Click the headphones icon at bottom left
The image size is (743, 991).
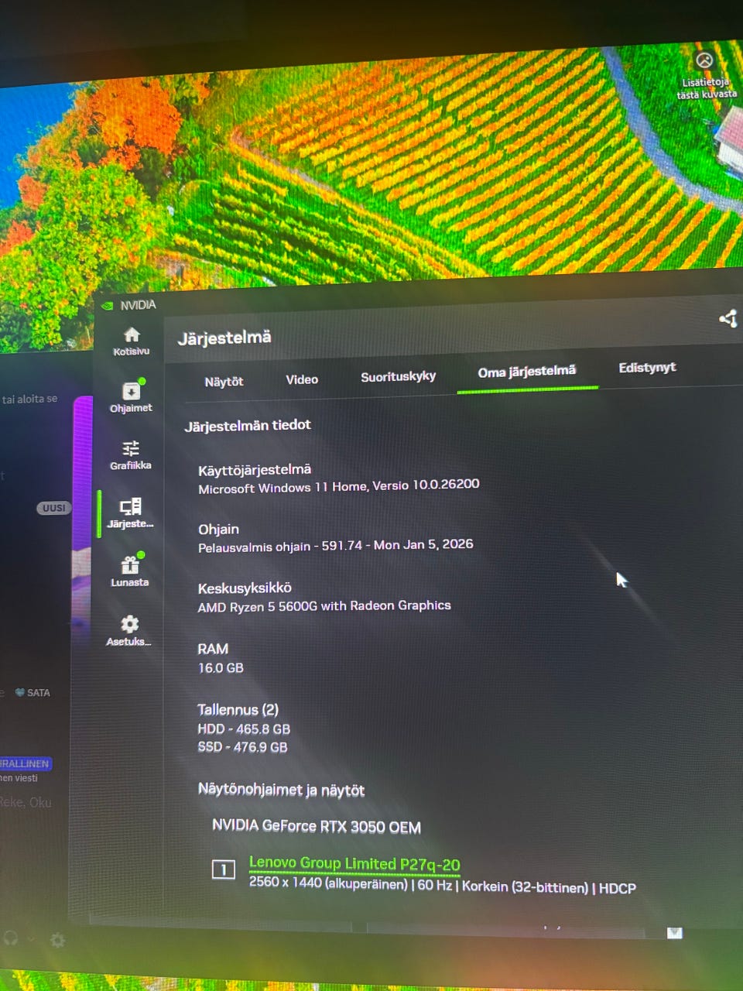coord(11,938)
